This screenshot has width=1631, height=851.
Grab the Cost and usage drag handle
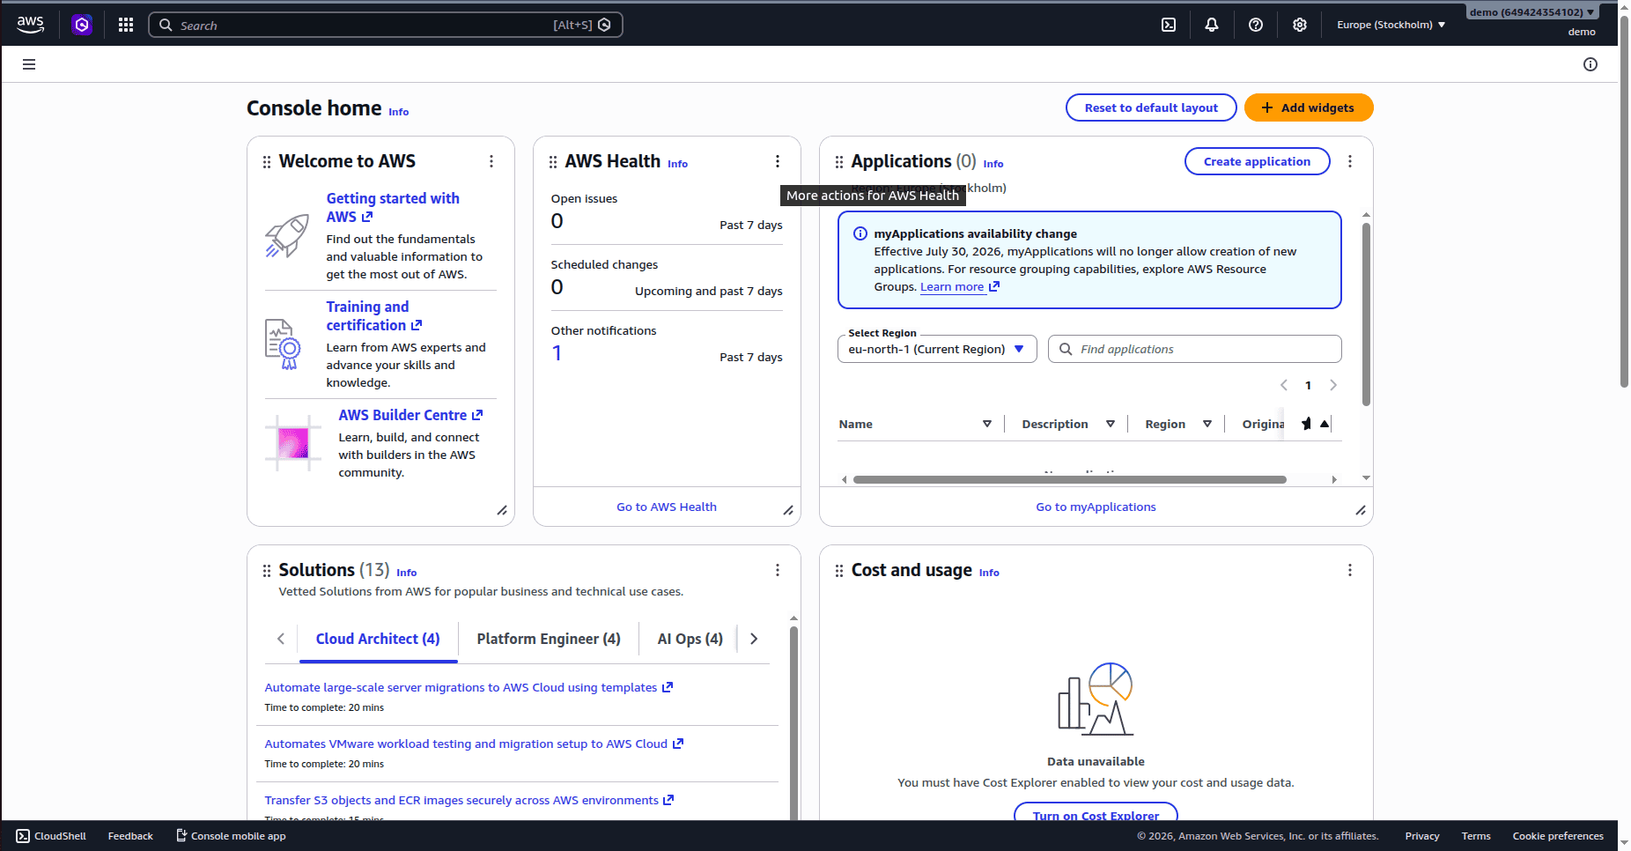(x=839, y=571)
